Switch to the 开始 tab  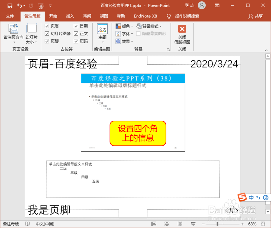pyautogui.click(x=53, y=16)
